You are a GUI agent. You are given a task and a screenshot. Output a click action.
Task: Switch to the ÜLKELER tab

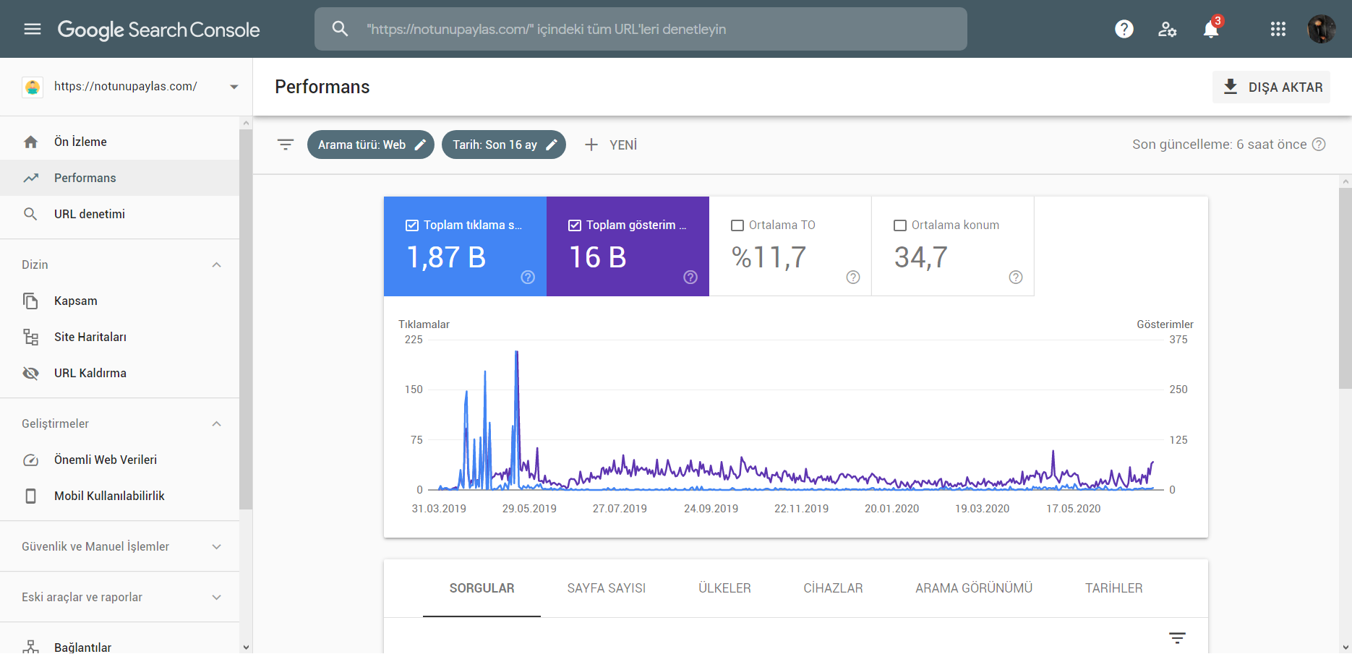coord(724,588)
